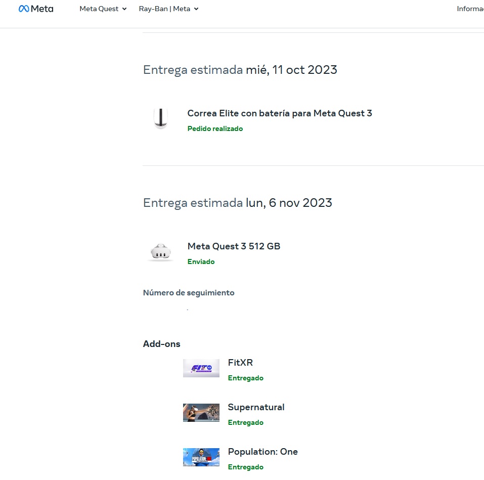484x480 pixels.
Task: Click the Elite strap product image
Action: tap(160, 118)
